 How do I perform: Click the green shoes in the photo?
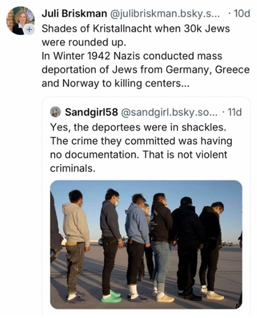111,297
